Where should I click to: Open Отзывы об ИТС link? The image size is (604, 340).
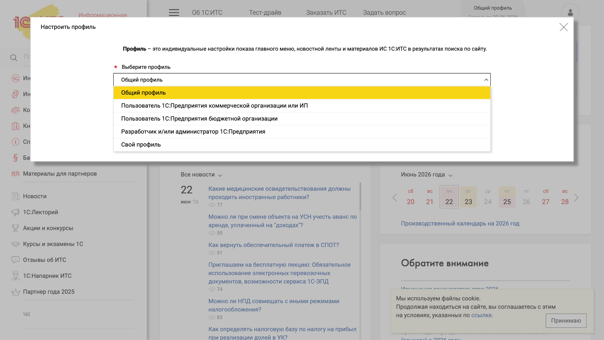coord(45,260)
